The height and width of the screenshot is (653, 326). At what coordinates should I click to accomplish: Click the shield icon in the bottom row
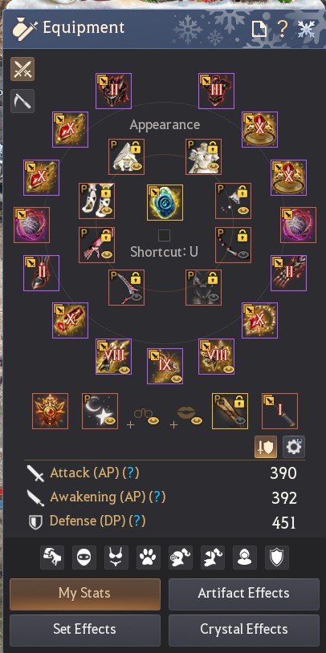[277, 558]
